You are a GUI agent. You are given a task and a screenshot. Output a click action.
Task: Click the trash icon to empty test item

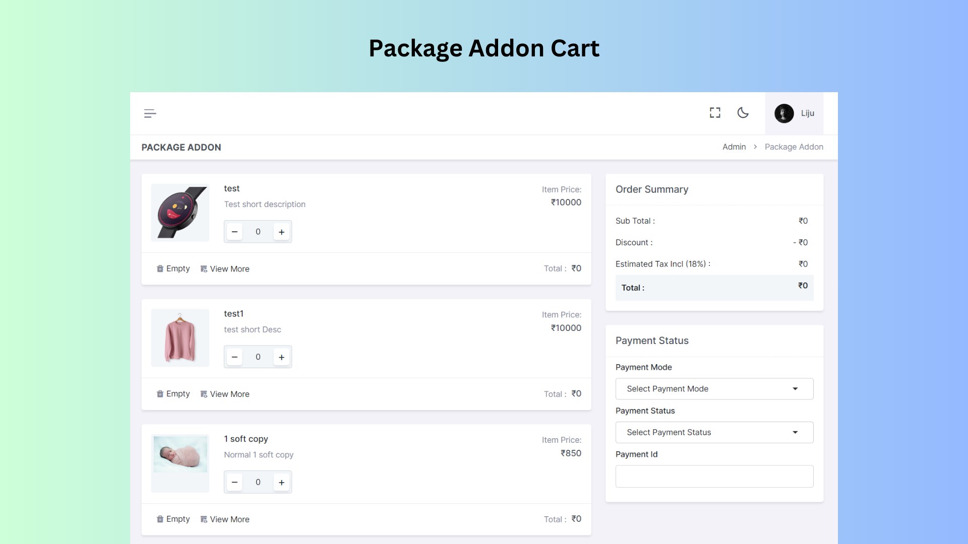[x=159, y=268]
